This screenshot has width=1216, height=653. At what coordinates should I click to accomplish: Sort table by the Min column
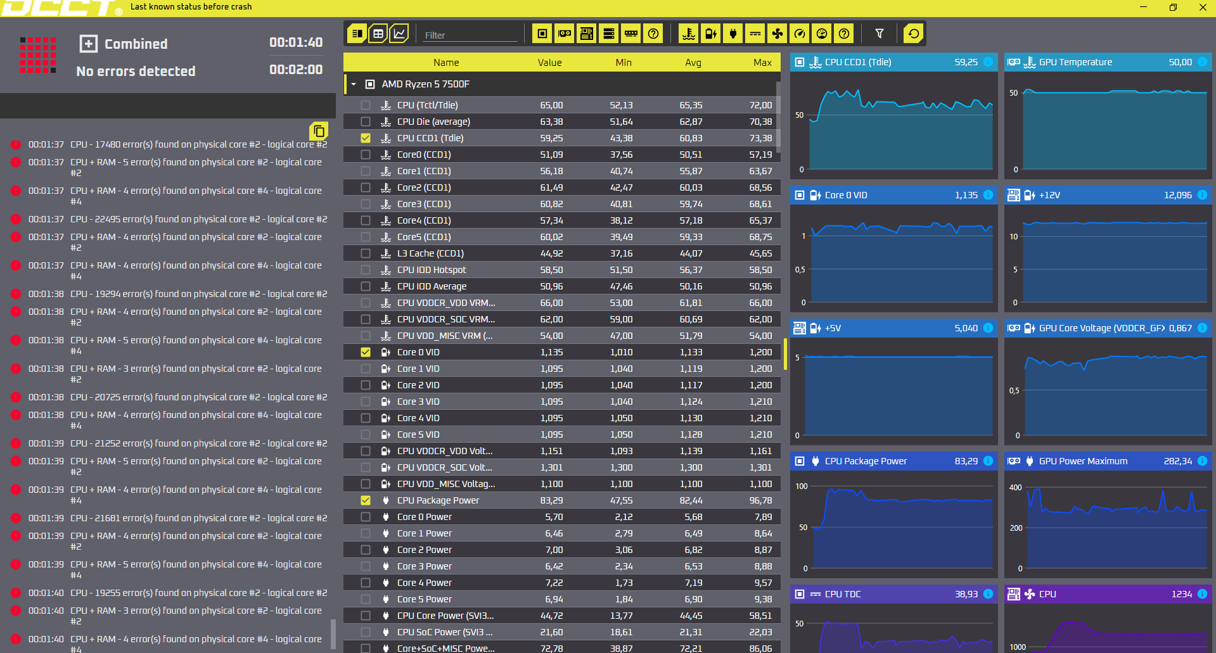[x=624, y=63]
